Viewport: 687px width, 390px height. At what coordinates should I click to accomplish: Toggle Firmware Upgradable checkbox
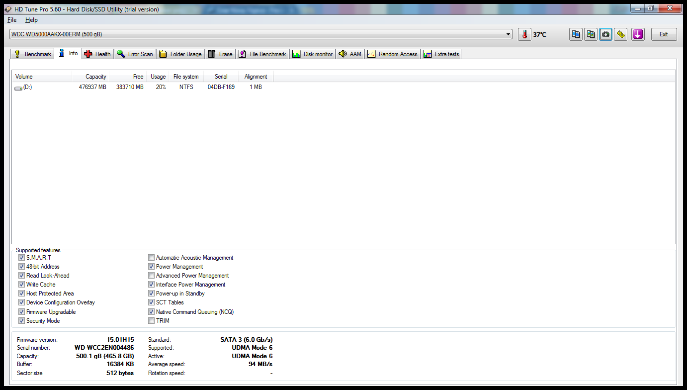tap(21, 312)
